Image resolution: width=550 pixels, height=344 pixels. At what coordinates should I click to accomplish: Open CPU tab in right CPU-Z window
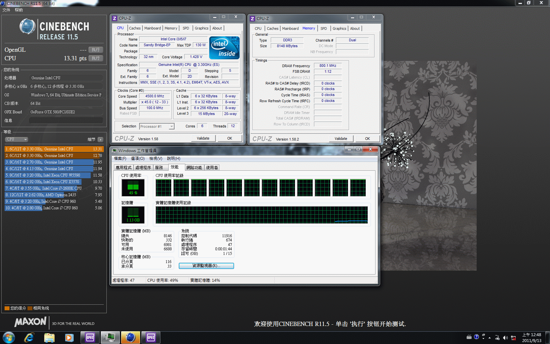(x=258, y=29)
